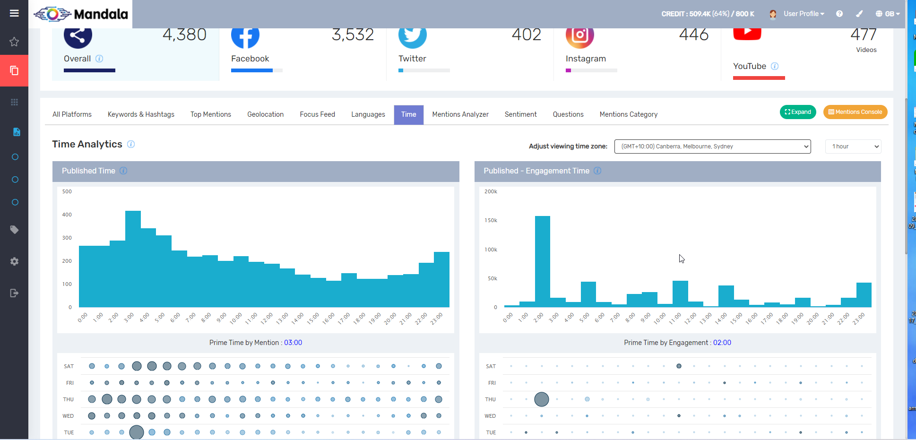Select the tag icon in the sidebar

pyautogui.click(x=14, y=230)
